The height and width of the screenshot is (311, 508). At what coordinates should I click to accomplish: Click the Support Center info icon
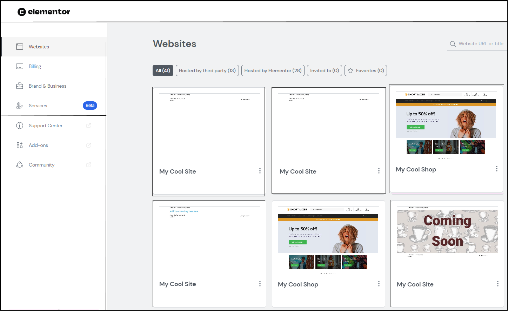pyautogui.click(x=20, y=125)
